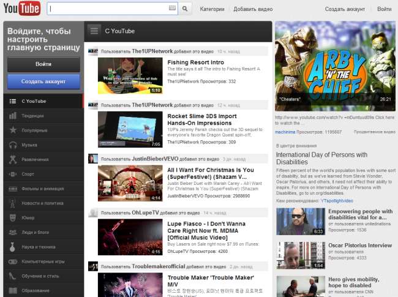
Task: Click 'The1UPNetwork Просмотров: 332' text
Action: [x=202, y=81]
